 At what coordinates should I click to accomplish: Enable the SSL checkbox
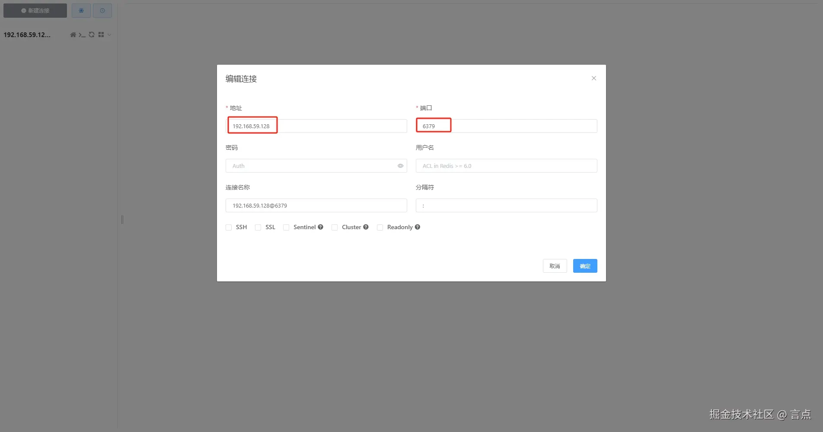pos(258,227)
